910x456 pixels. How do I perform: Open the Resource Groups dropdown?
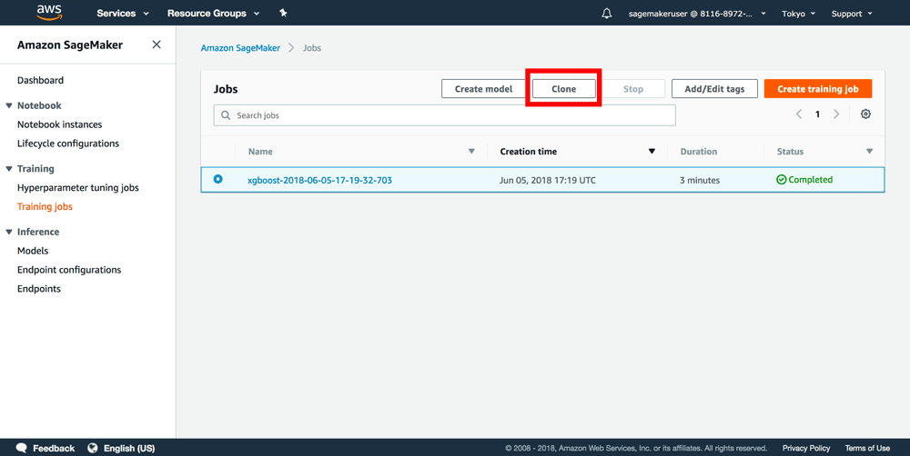(213, 14)
